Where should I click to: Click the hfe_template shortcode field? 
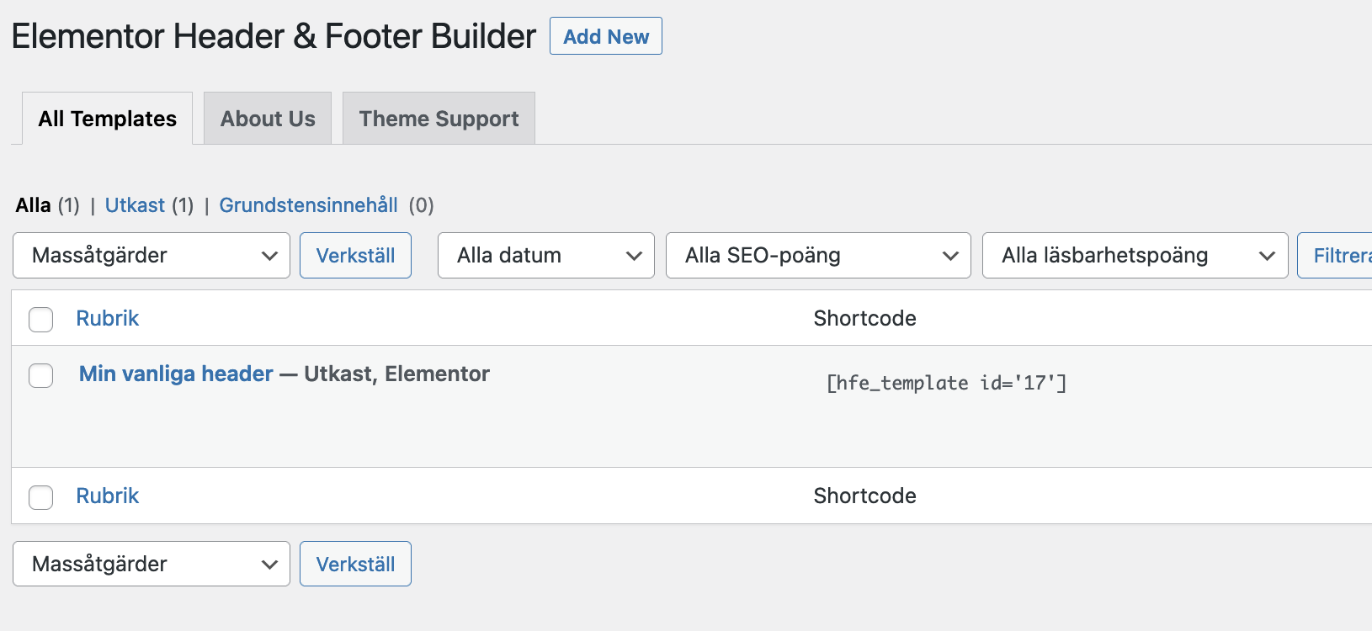(x=946, y=383)
